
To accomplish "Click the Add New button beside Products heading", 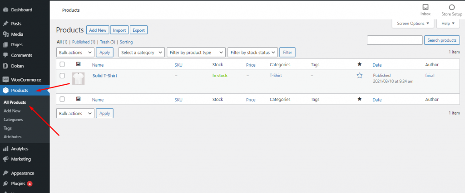I will coord(98,30).
